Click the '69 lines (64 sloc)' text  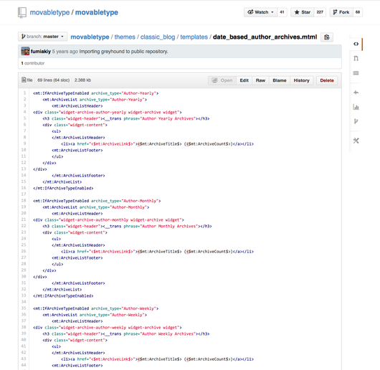(x=53, y=80)
